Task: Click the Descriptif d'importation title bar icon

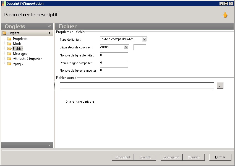Action: click(x=4, y=4)
